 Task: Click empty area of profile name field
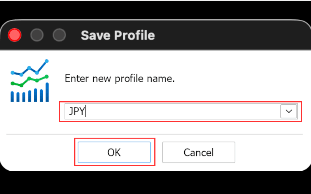click(182, 111)
